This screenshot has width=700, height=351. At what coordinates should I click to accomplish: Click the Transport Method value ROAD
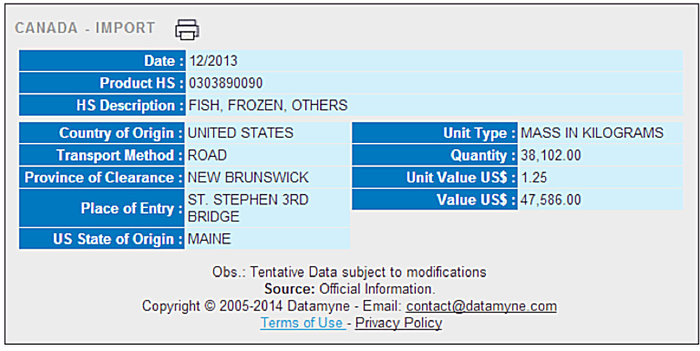[x=207, y=155]
